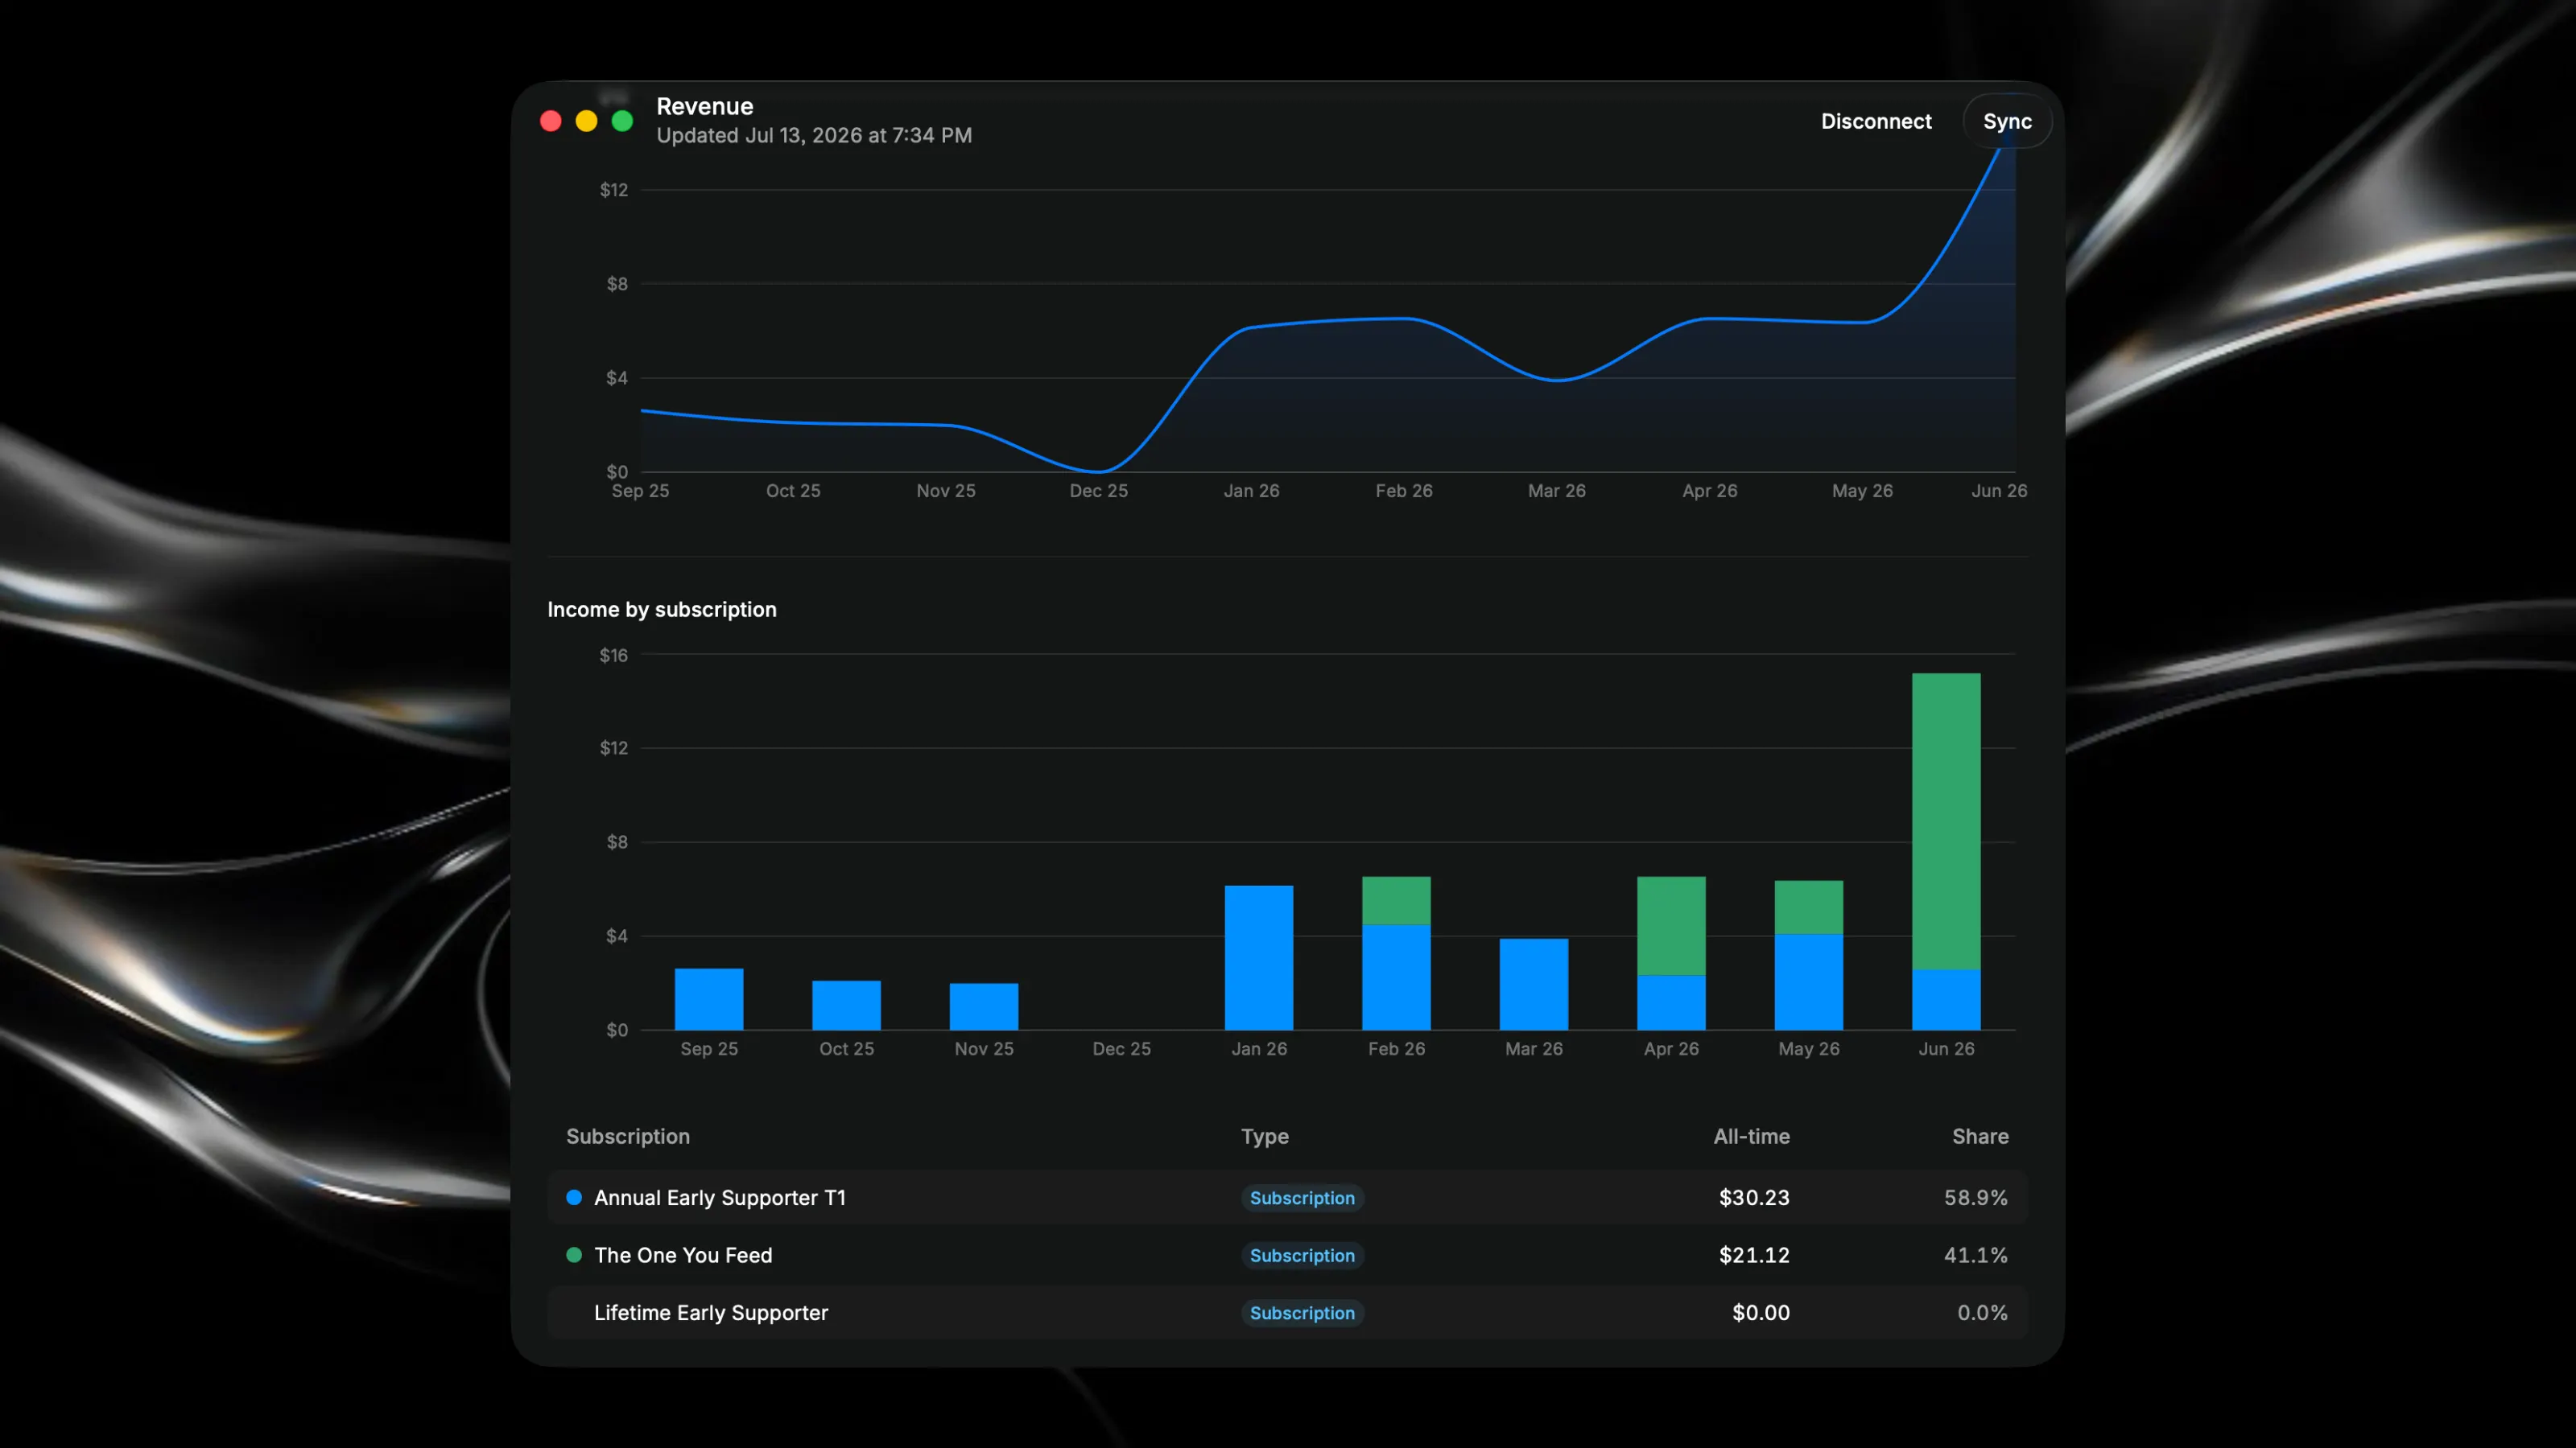Click the Sep 25 income bar
Viewport: 2576px width, 1448px height.
tap(709, 999)
